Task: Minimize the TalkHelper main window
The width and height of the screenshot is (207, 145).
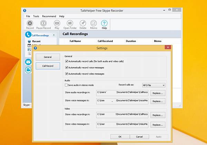Action: 164,10
